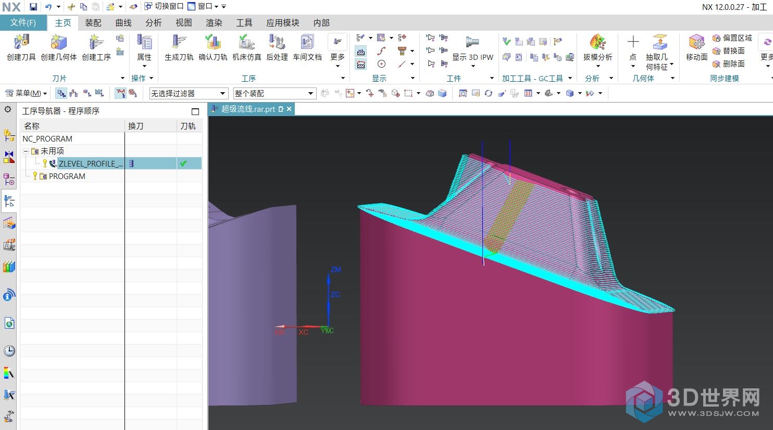Click the 点 (Point) plus icon

click(x=633, y=42)
